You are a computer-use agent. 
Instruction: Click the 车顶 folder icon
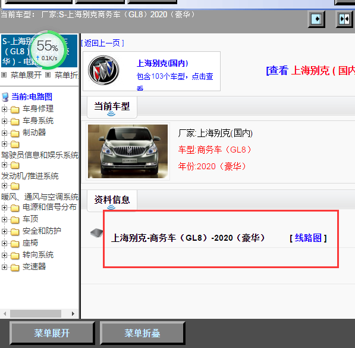(x=15, y=220)
